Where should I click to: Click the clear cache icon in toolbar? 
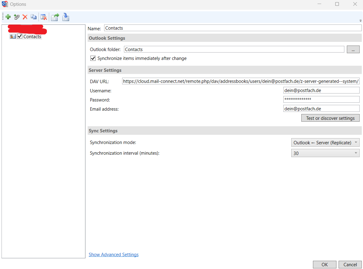click(44, 17)
